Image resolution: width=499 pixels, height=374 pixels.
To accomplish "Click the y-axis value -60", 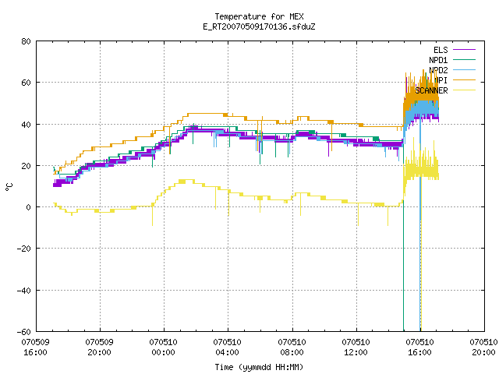I will click(x=24, y=332).
